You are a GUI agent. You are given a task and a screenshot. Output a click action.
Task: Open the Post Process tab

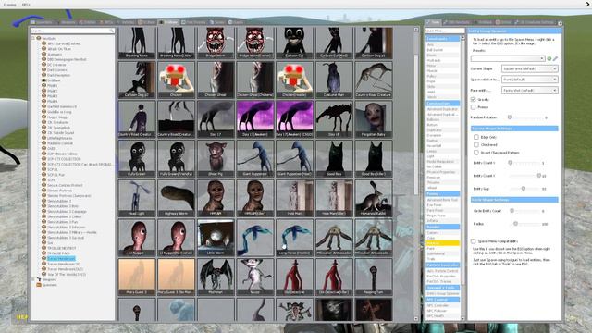coord(193,22)
